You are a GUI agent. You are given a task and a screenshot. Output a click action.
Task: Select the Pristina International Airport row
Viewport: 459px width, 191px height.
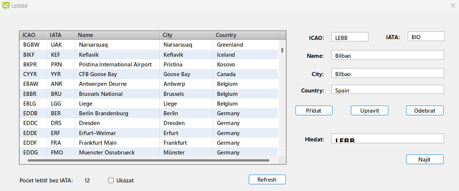(115, 65)
